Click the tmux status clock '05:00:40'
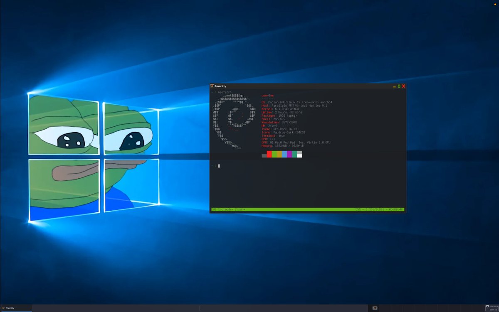The image size is (499, 312). 396,209
